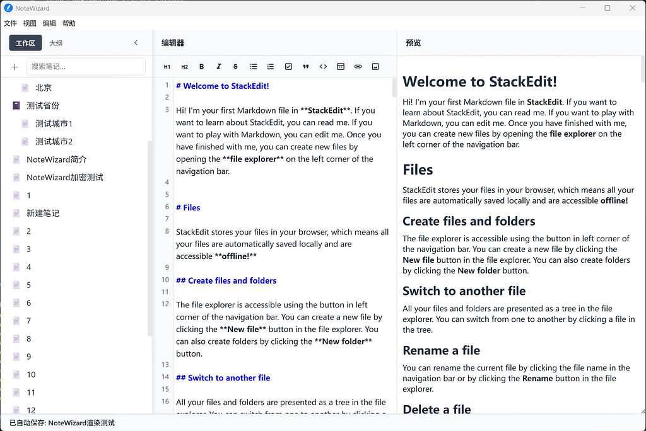Insert a hyperlink
Viewport: 646px width, 431px height.
tap(358, 67)
